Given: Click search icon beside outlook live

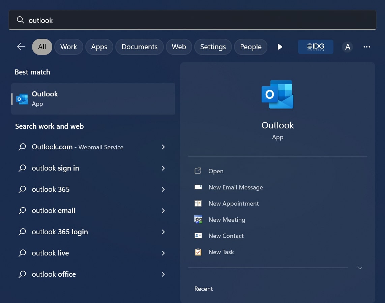Looking at the screenshot, I should click(x=22, y=253).
